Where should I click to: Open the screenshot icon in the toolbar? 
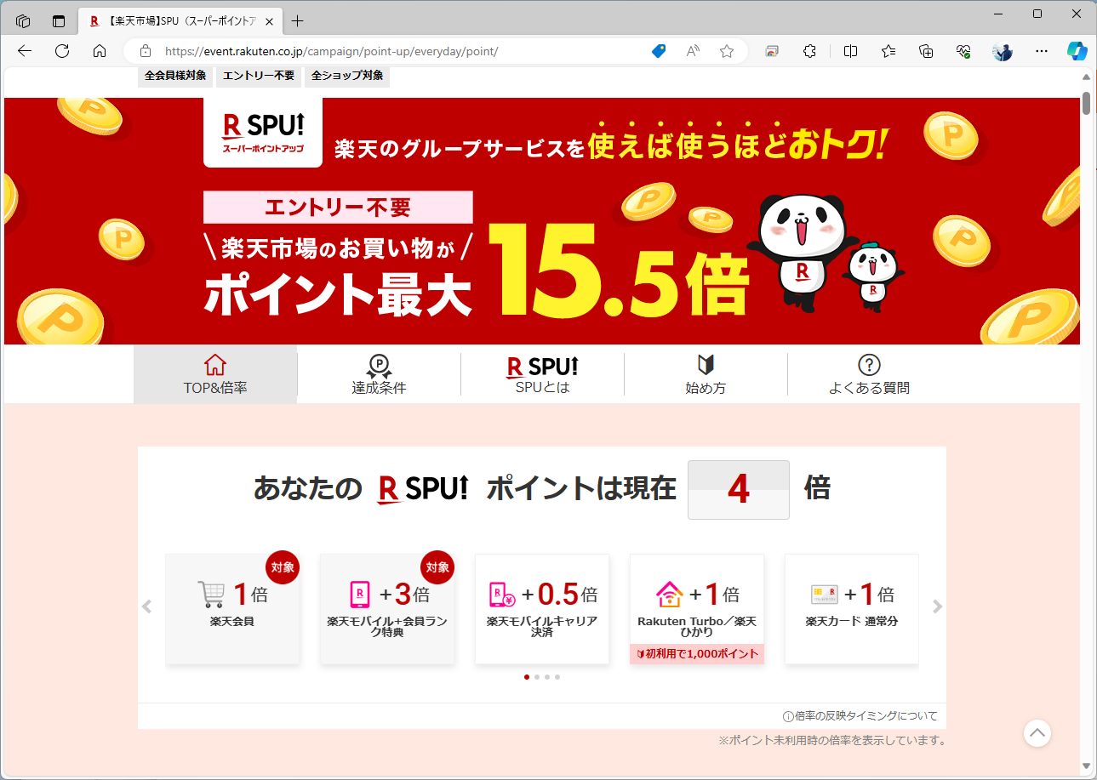tap(772, 51)
